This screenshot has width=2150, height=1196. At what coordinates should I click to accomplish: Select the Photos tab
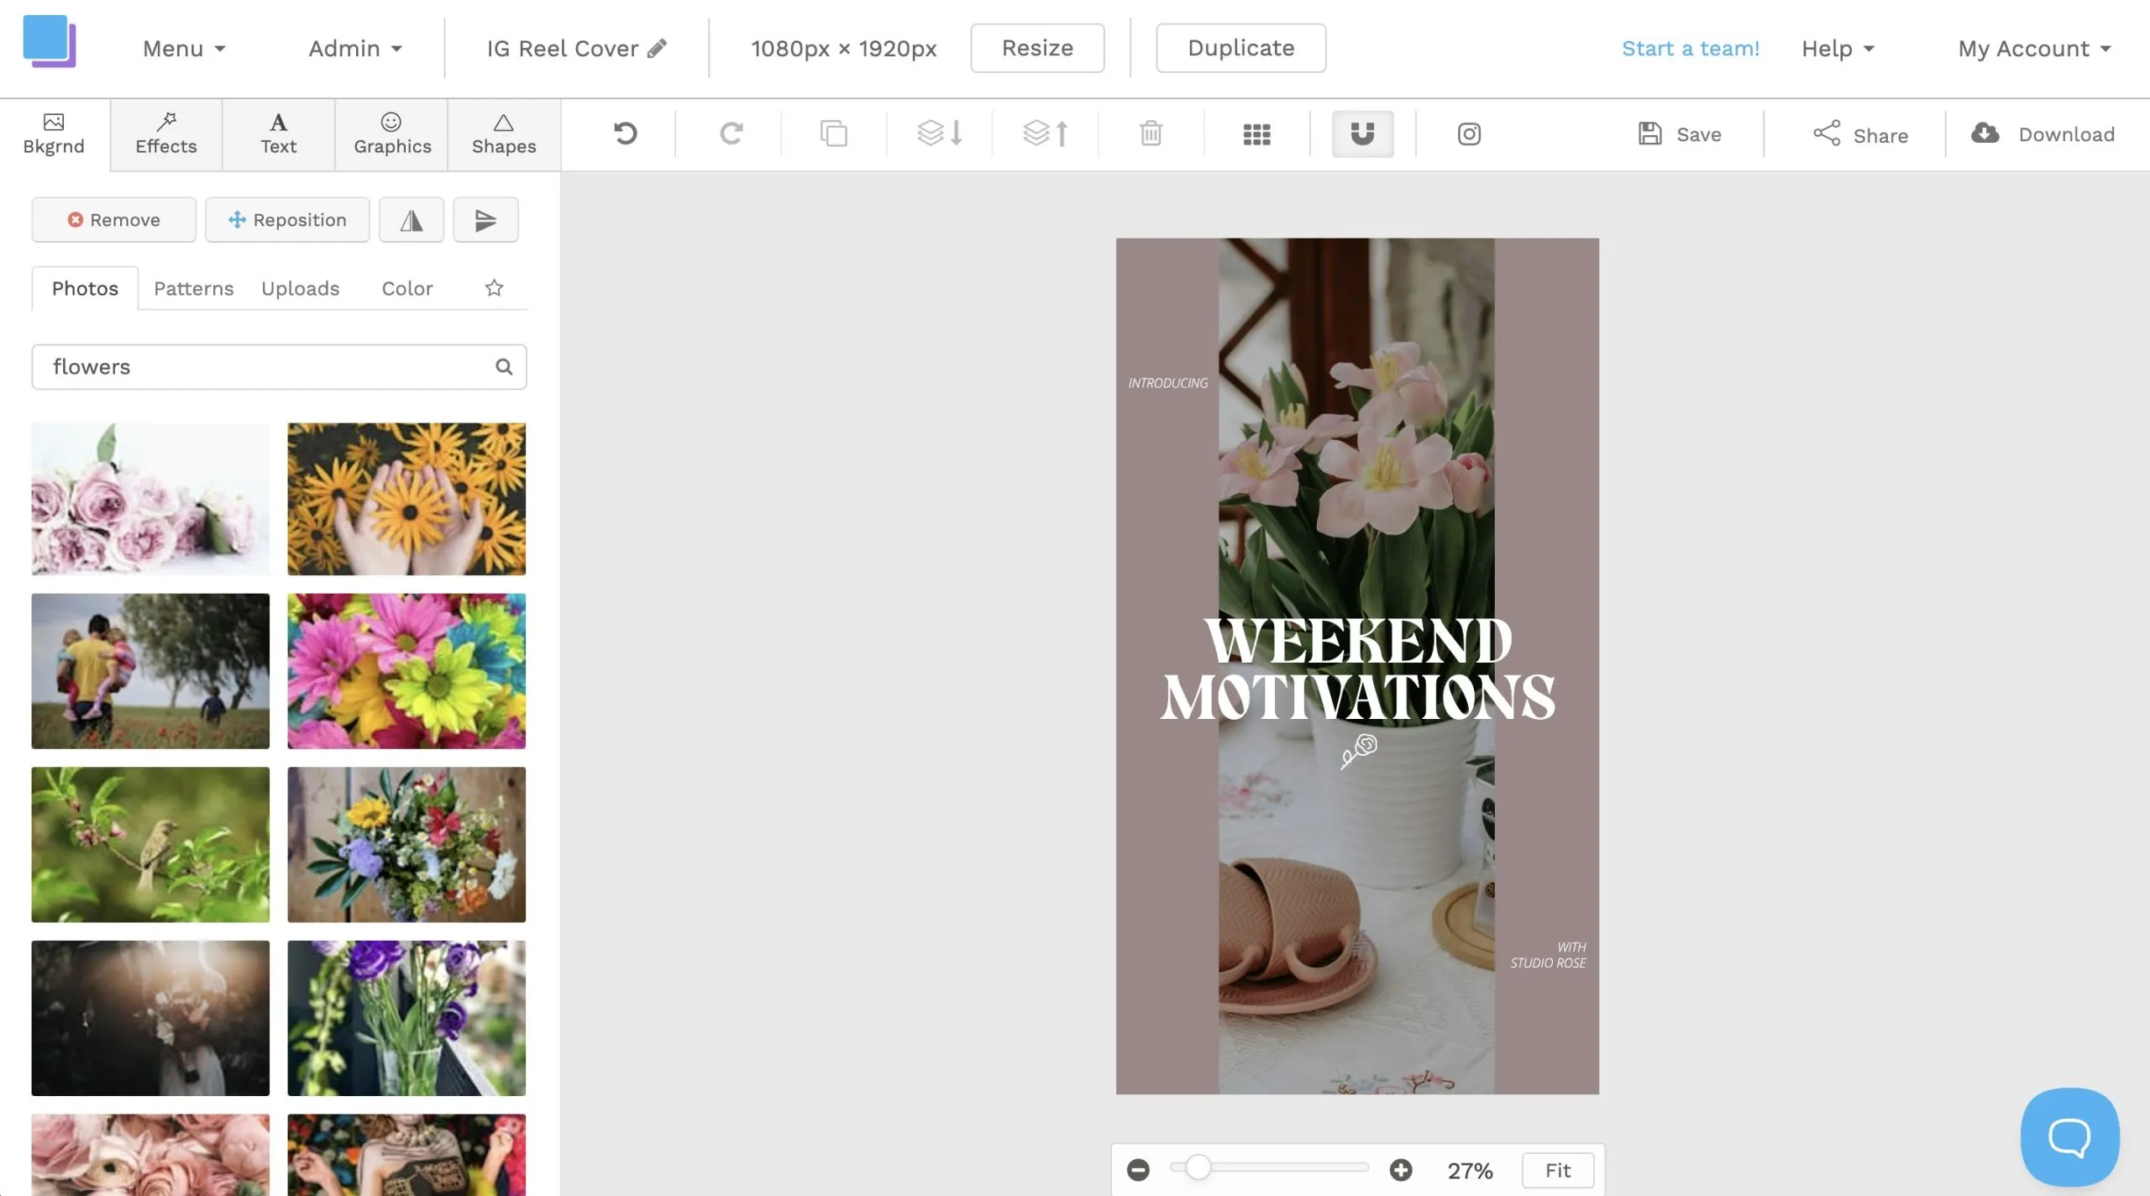[x=85, y=288]
